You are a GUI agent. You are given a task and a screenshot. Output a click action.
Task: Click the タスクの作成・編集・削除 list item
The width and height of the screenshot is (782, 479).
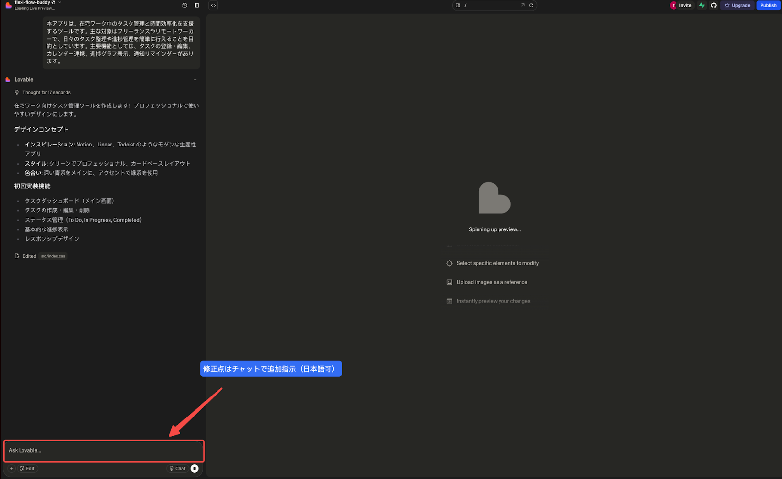click(57, 210)
